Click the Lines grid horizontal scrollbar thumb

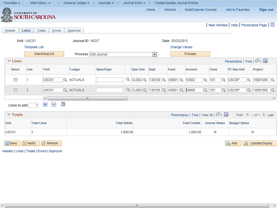click(x=87, y=98)
